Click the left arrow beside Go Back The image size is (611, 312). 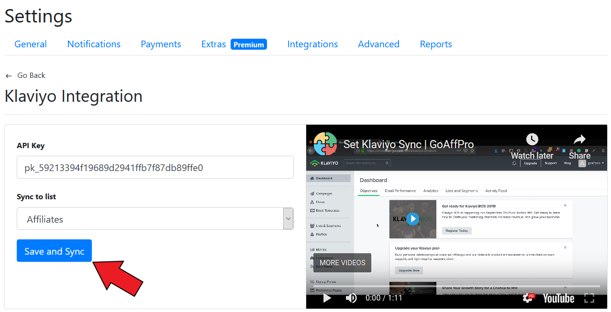tap(9, 76)
